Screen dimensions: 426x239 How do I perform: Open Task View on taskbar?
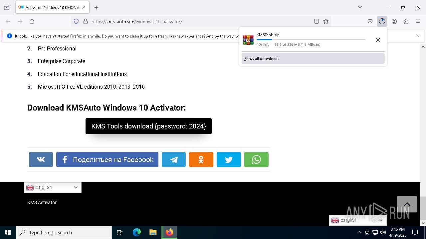120,232
